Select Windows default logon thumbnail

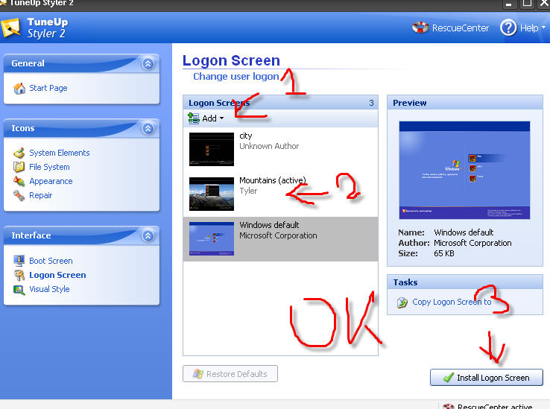pos(212,238)
